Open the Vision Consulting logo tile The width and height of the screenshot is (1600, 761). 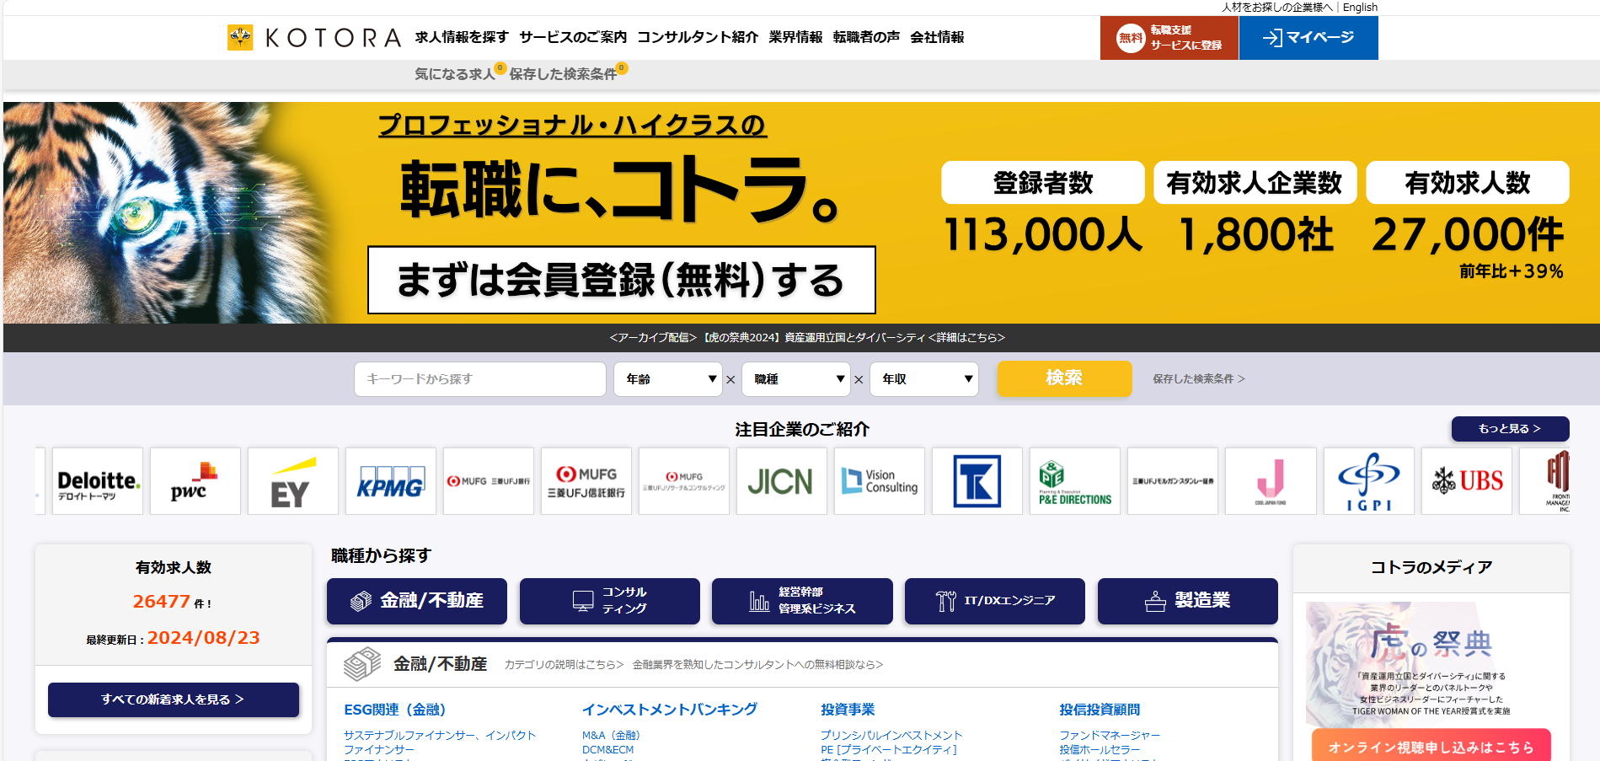pyautogui.click(x=879, y=481)
